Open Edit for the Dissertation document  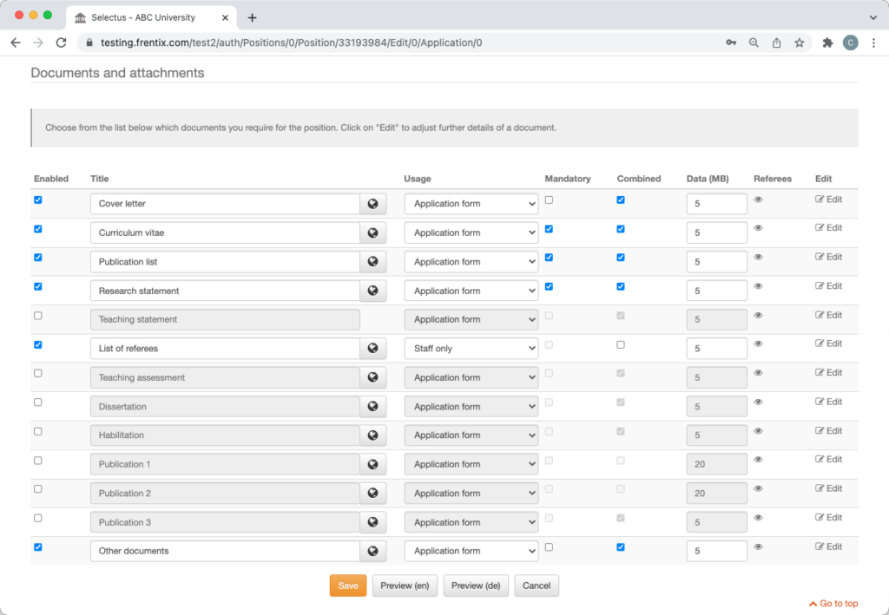[x=828, y=401]
